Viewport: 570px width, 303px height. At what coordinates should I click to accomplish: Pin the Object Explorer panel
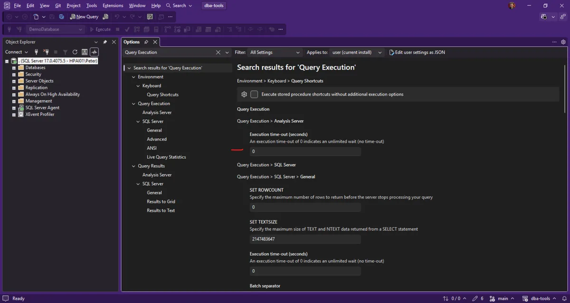click(105, 42)
